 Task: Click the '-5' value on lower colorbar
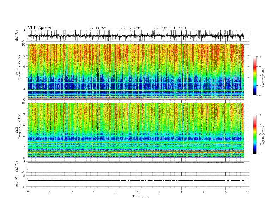[260, 134]
